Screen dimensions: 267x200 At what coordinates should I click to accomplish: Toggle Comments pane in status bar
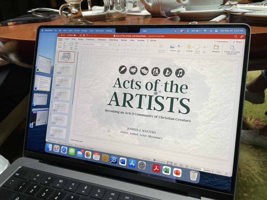click(159, 161)
